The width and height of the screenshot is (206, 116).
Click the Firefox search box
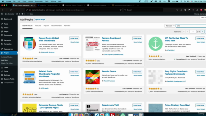pos(143,10)
